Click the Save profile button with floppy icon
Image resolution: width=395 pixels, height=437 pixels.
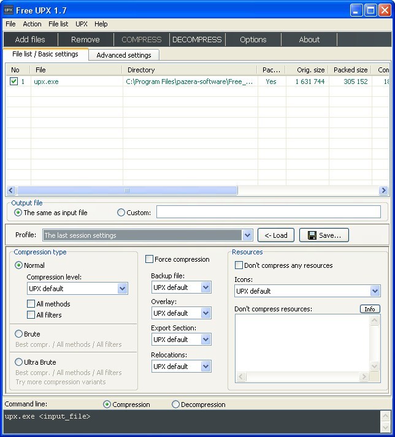[x=324, y=235]
